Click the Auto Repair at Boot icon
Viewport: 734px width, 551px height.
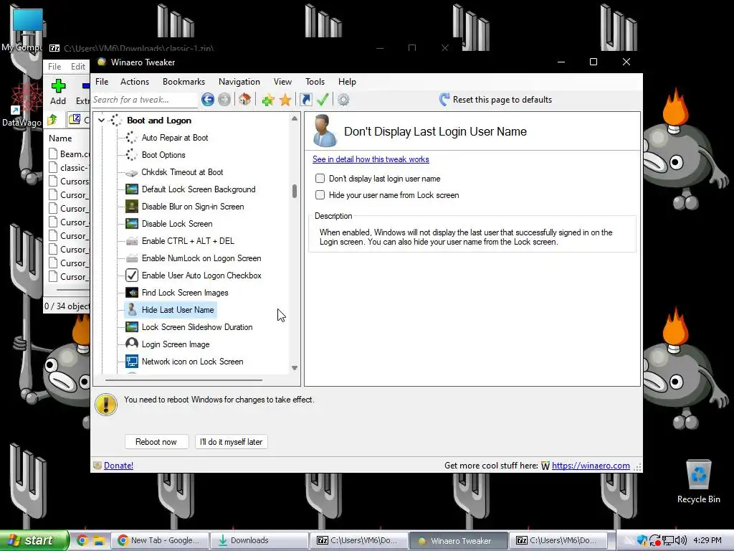[x=132, y=138]
